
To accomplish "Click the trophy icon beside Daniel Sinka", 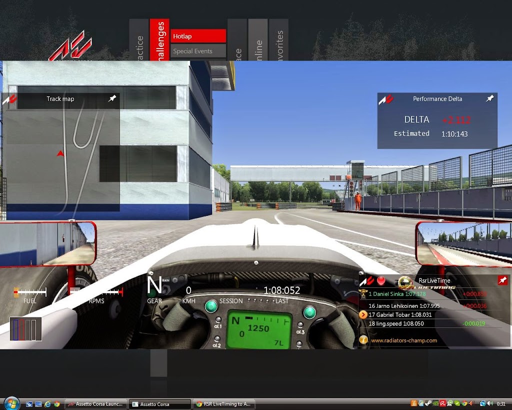I will (363, 293).
